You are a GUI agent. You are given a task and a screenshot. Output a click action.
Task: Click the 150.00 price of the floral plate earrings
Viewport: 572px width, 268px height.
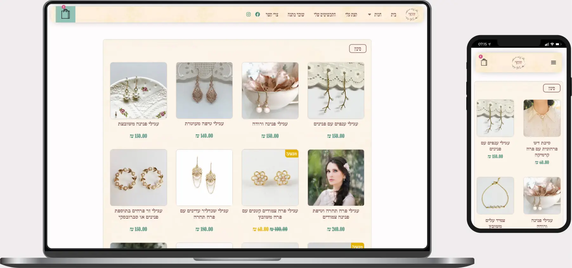coord(139,136)
